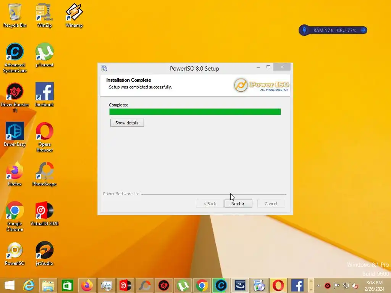Viewport: 391px width, 293px height.
Task: Click the network tray icon
Action: 346,286
